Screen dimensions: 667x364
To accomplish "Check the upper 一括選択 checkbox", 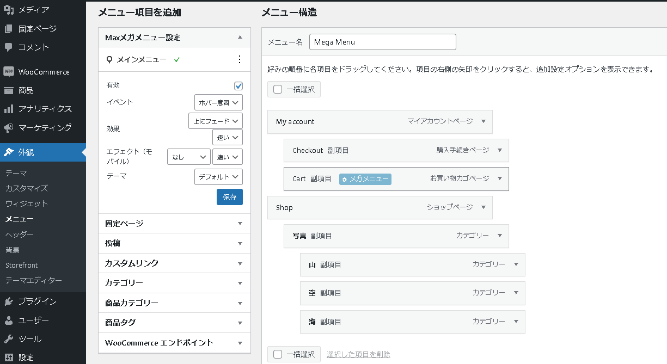I will 278,89.
